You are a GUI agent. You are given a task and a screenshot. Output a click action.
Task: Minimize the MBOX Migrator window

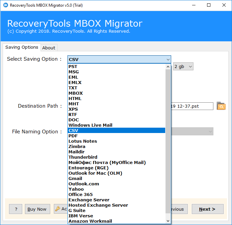pos(194,5)
